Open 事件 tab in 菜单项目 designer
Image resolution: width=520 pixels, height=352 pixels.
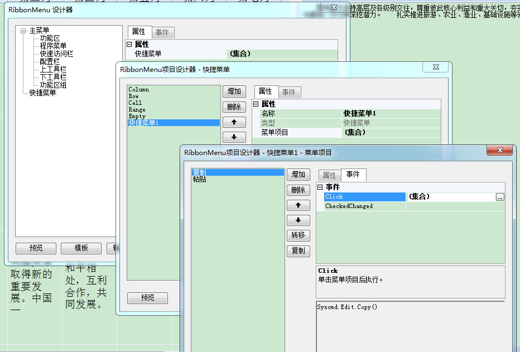click(x=353, y=175)
